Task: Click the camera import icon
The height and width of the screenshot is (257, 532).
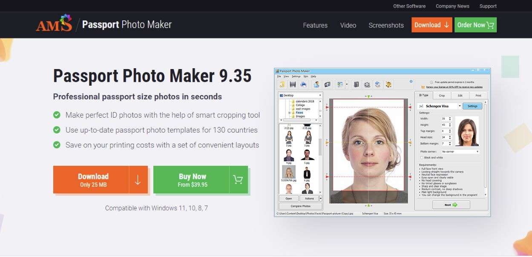Action: click(x=327, y=84)
